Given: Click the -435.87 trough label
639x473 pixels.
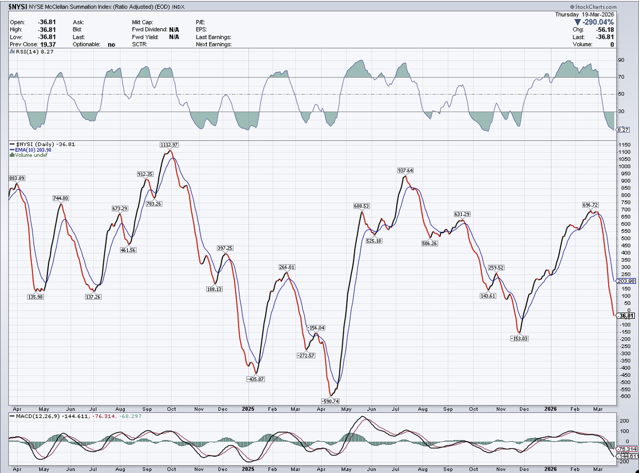Looking at the screenshot, I should pyautogui.click(x=255, y=378).
